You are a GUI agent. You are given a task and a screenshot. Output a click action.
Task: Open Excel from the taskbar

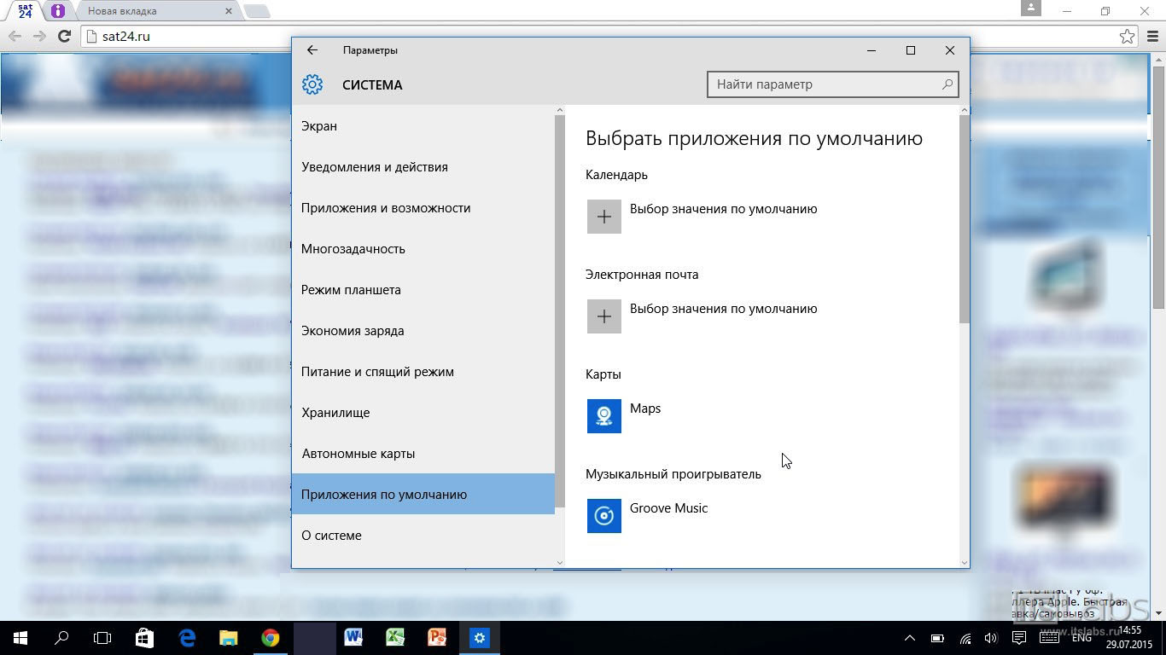pyautogui.click(x=395, y=638)
